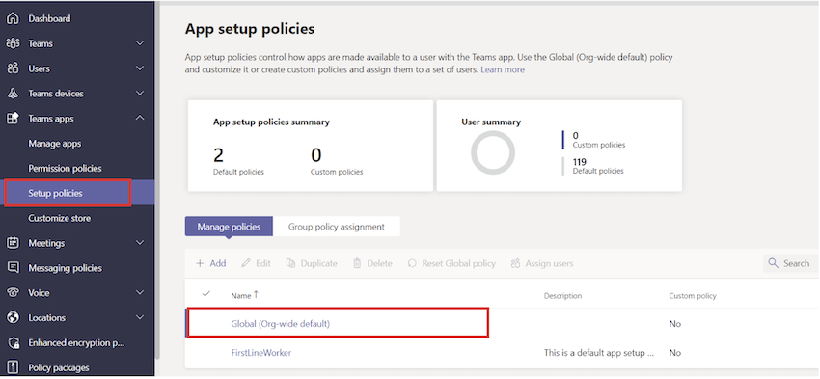Click the magnifier icon in Search

[x=774, y=263]
